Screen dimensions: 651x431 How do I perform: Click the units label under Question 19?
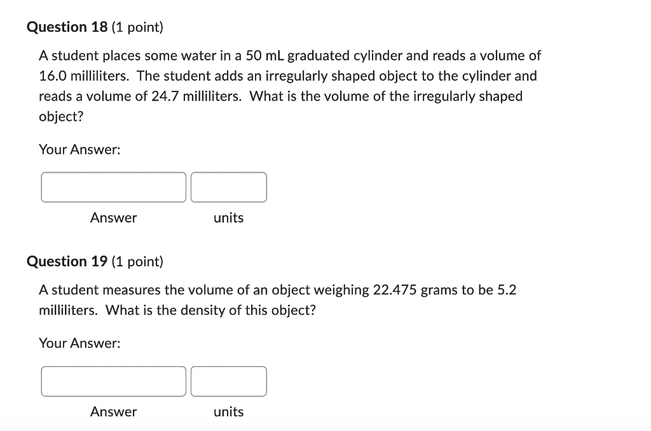tap(229, 411)
